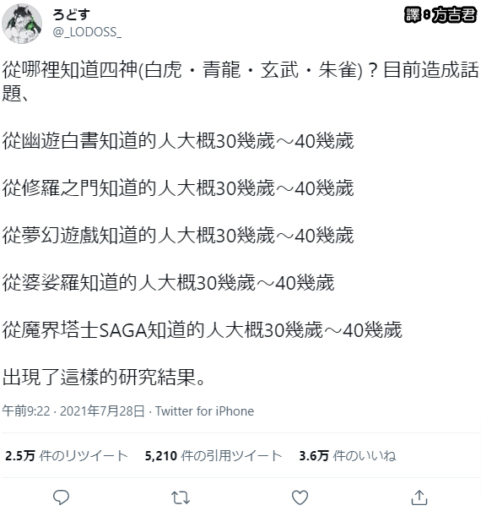The width and height of the screenshot is (481, 511).
Task: Click the 譯:方吉君 watermark logo
Action: click(440, 15)
